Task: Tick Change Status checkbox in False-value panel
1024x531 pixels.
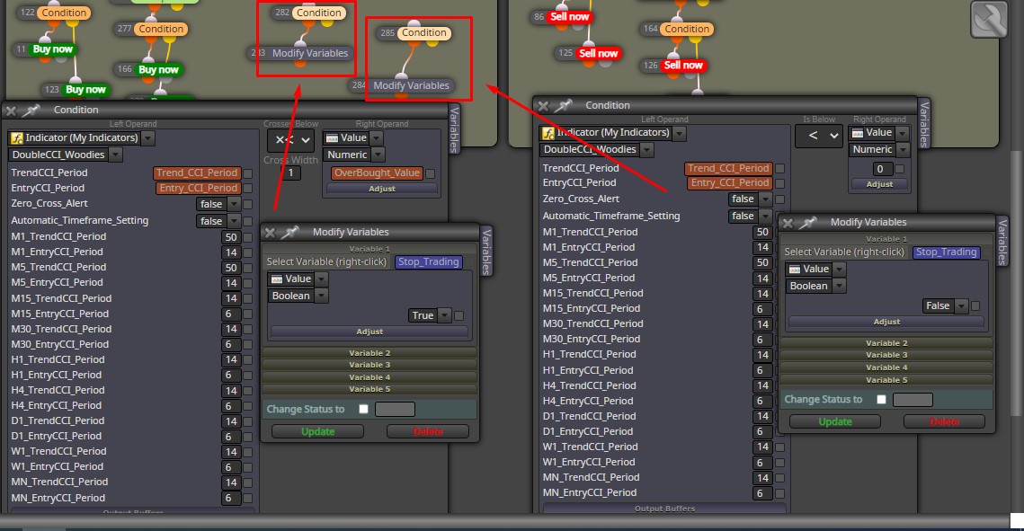Action: point(881,399)
